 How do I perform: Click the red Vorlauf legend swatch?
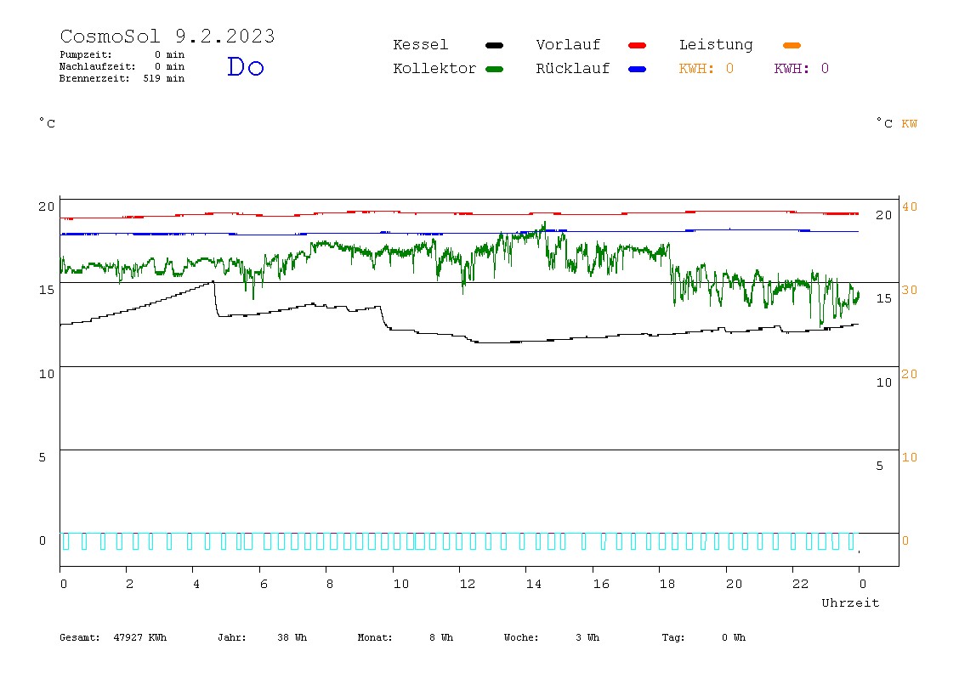[638, 45]
